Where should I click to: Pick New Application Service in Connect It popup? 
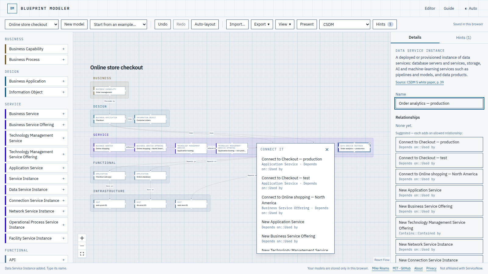295,224
